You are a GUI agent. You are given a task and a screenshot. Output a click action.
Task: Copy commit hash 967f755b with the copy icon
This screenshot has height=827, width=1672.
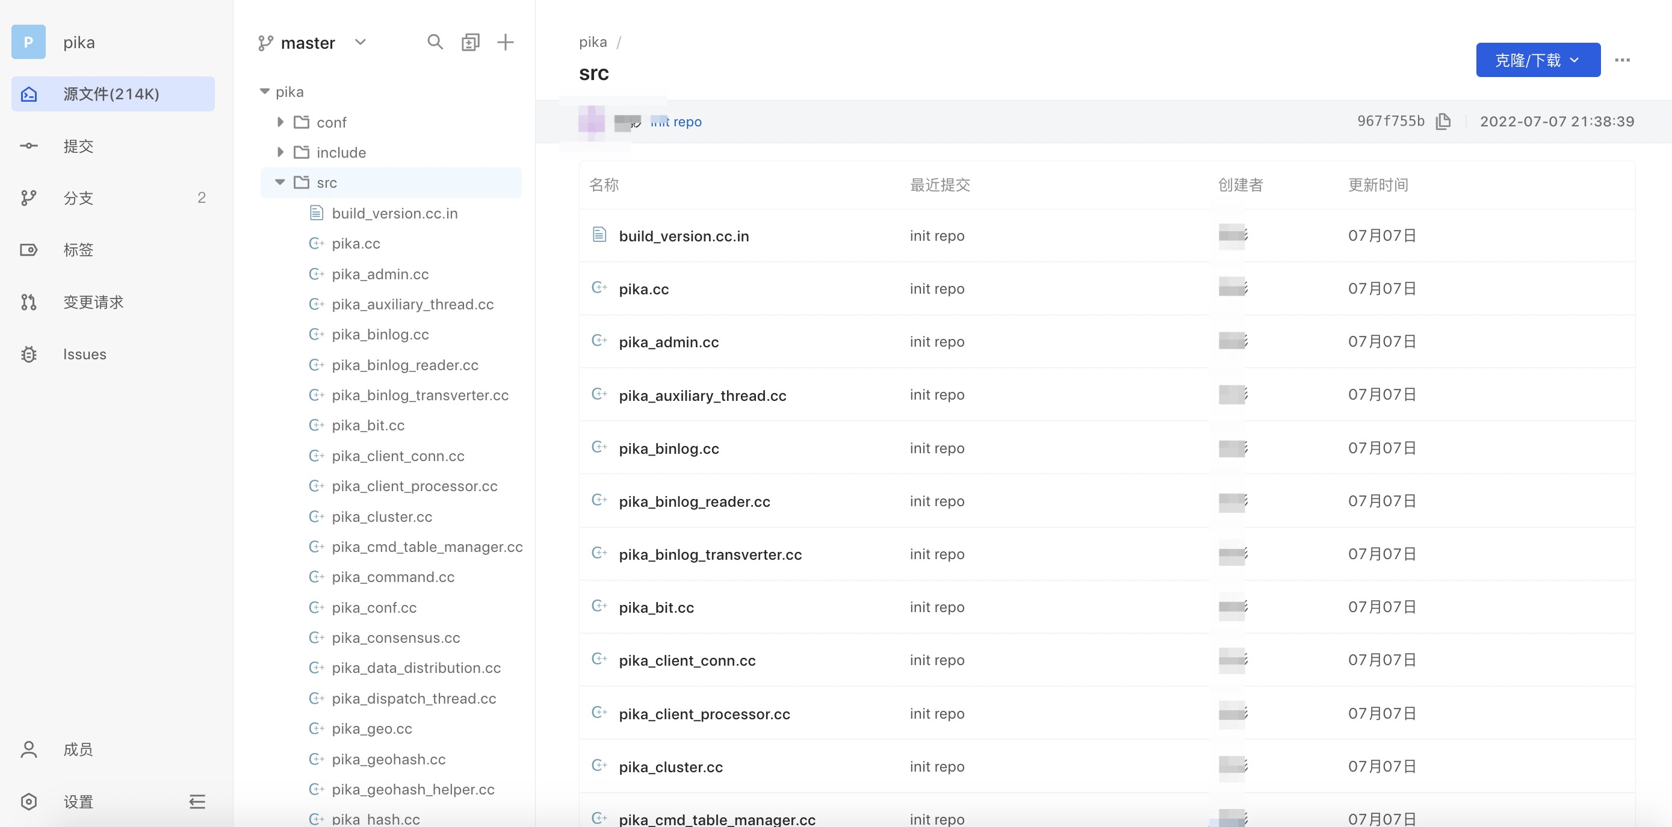[1443, 122]
